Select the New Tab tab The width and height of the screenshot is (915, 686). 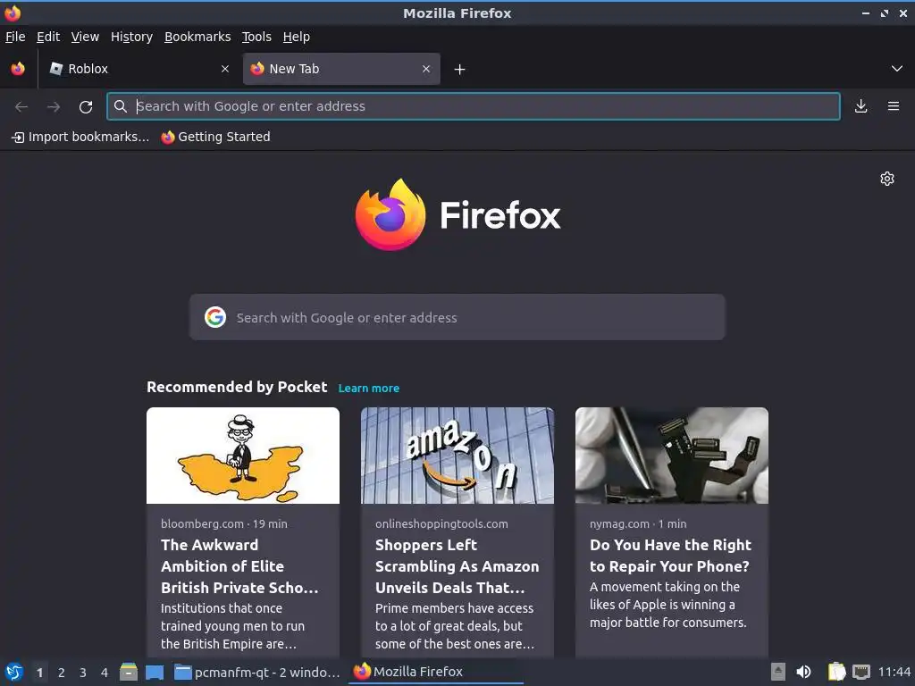pos(341,69)
